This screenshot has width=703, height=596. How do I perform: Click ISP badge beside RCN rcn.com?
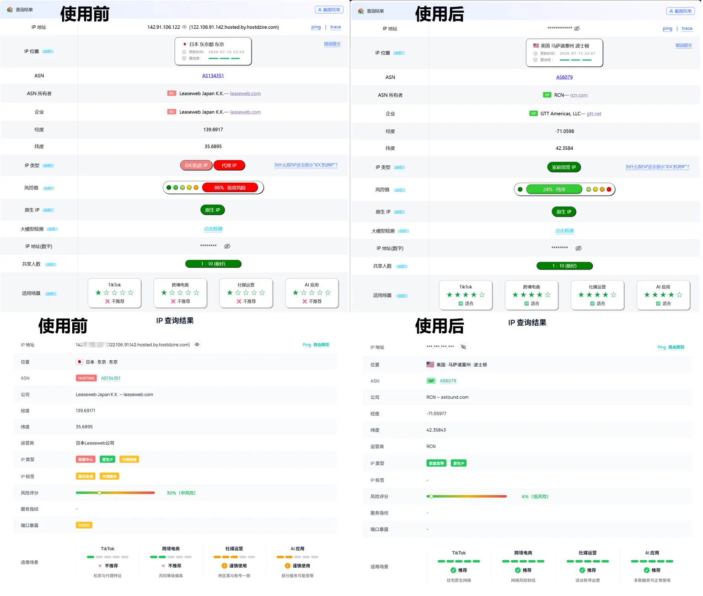547,95
